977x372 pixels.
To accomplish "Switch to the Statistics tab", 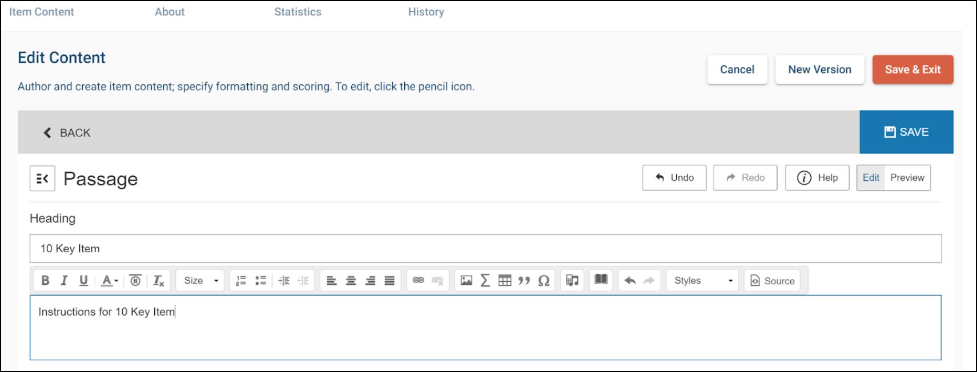I will (x=297, y=12).
